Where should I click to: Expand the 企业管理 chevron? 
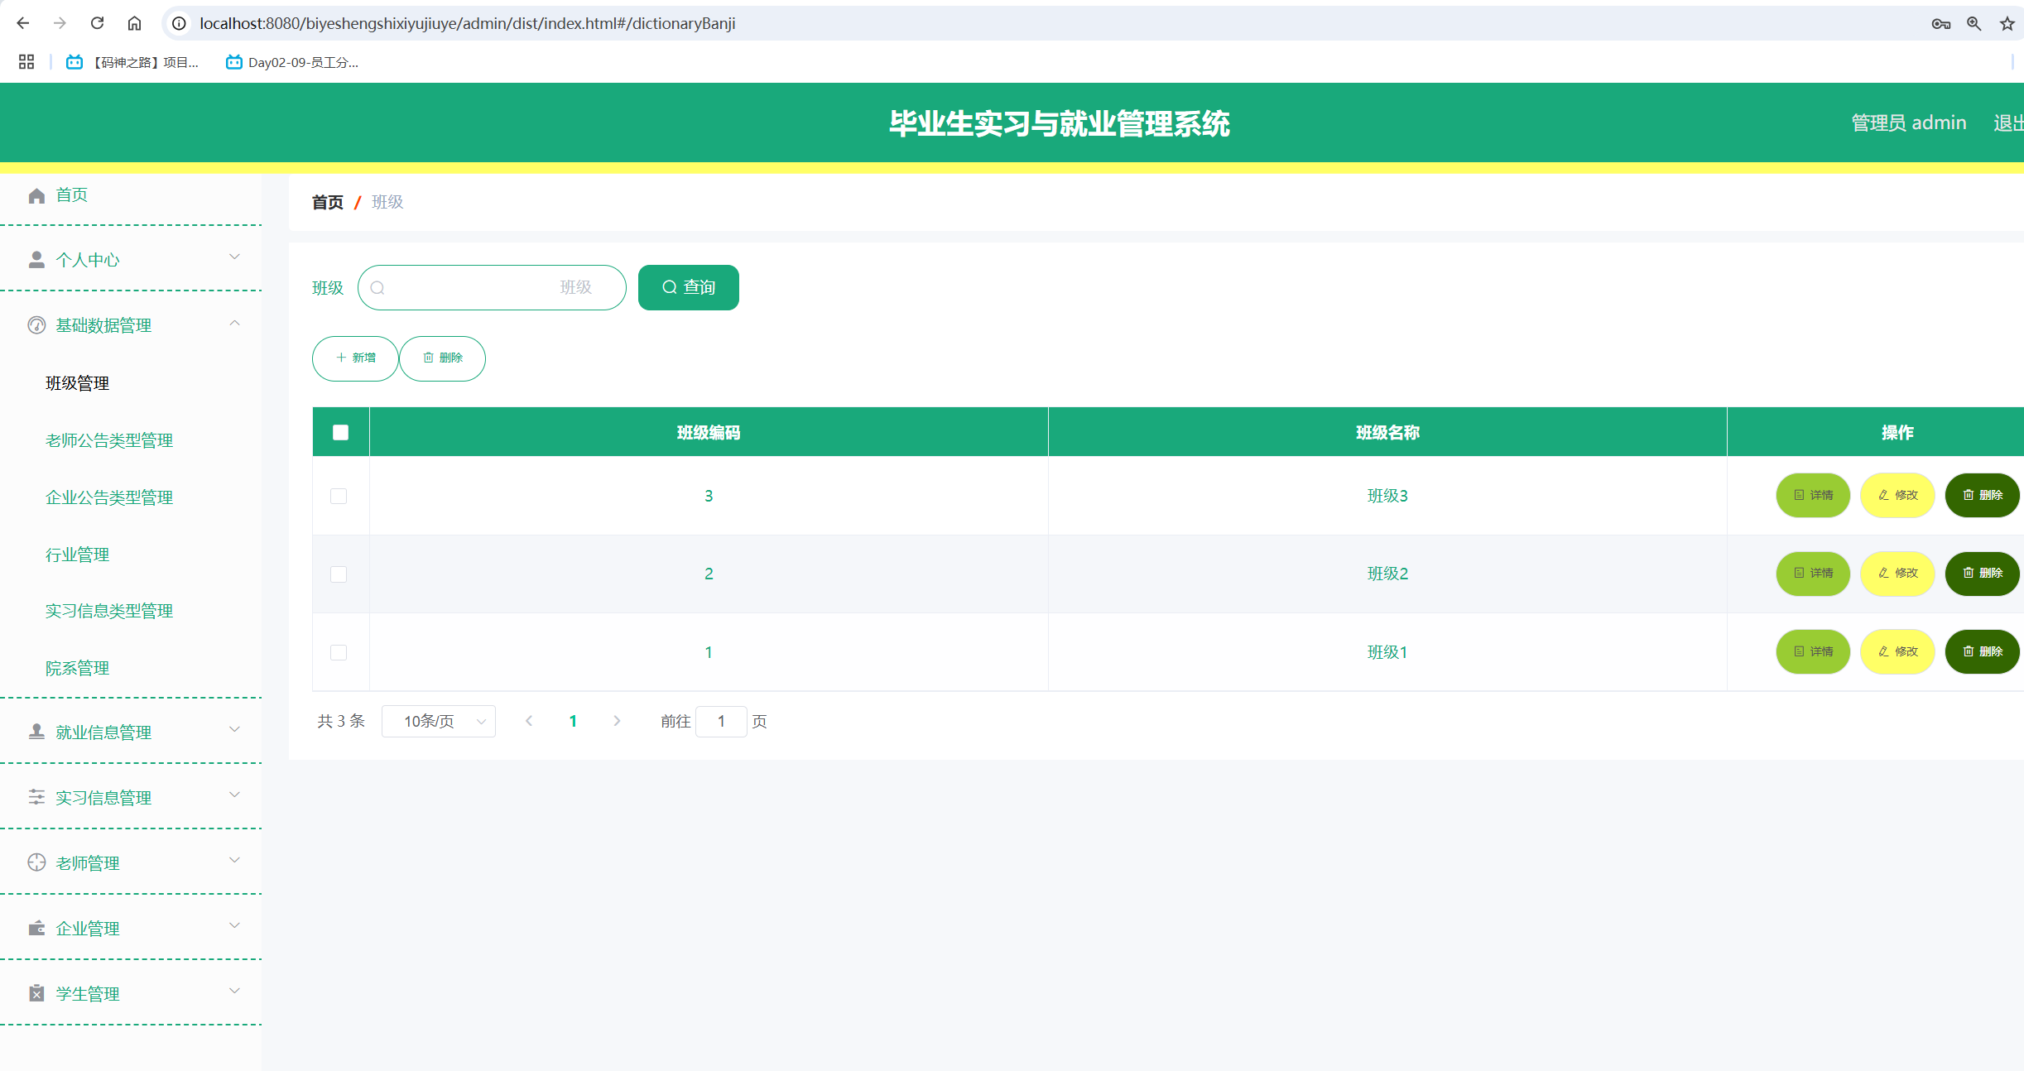pyautogui.click(x=235, y=925)
